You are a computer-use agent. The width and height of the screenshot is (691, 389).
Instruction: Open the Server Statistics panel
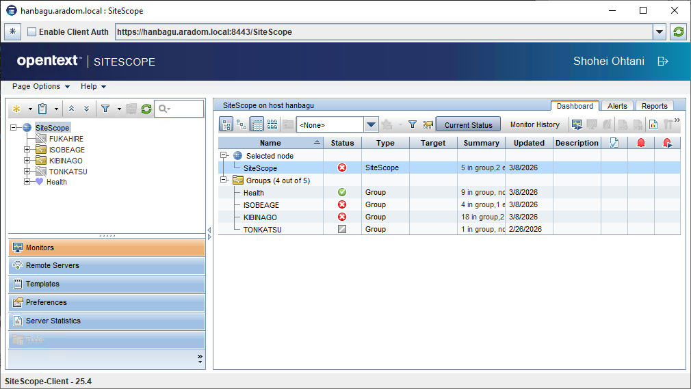click(x=107, y=321)
